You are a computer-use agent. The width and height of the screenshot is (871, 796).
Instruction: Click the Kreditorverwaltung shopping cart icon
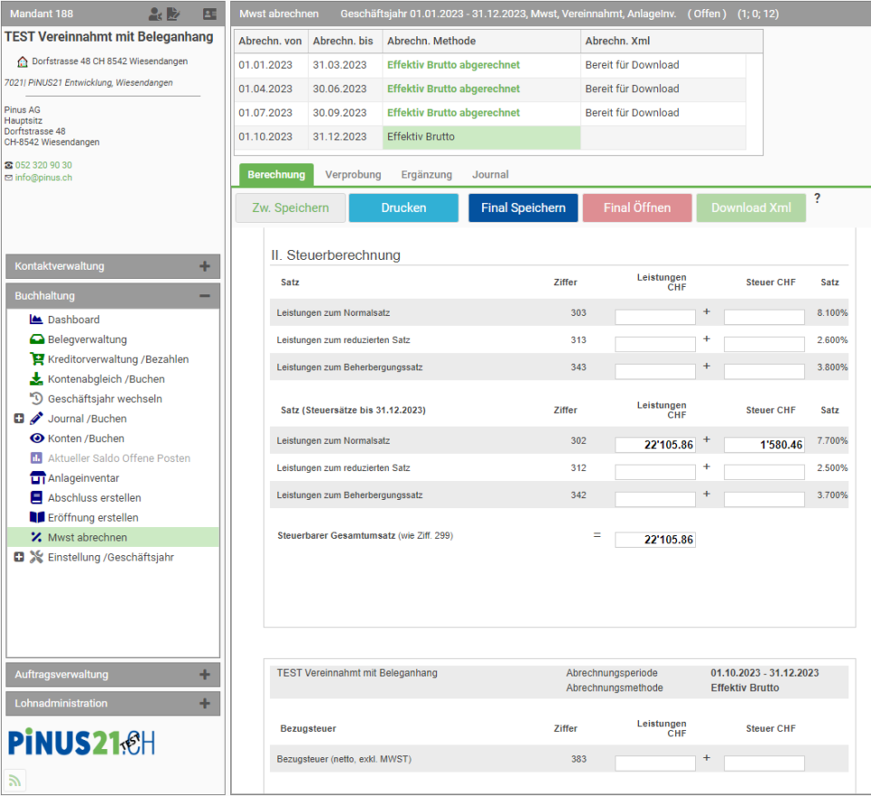tap(36, 360)
